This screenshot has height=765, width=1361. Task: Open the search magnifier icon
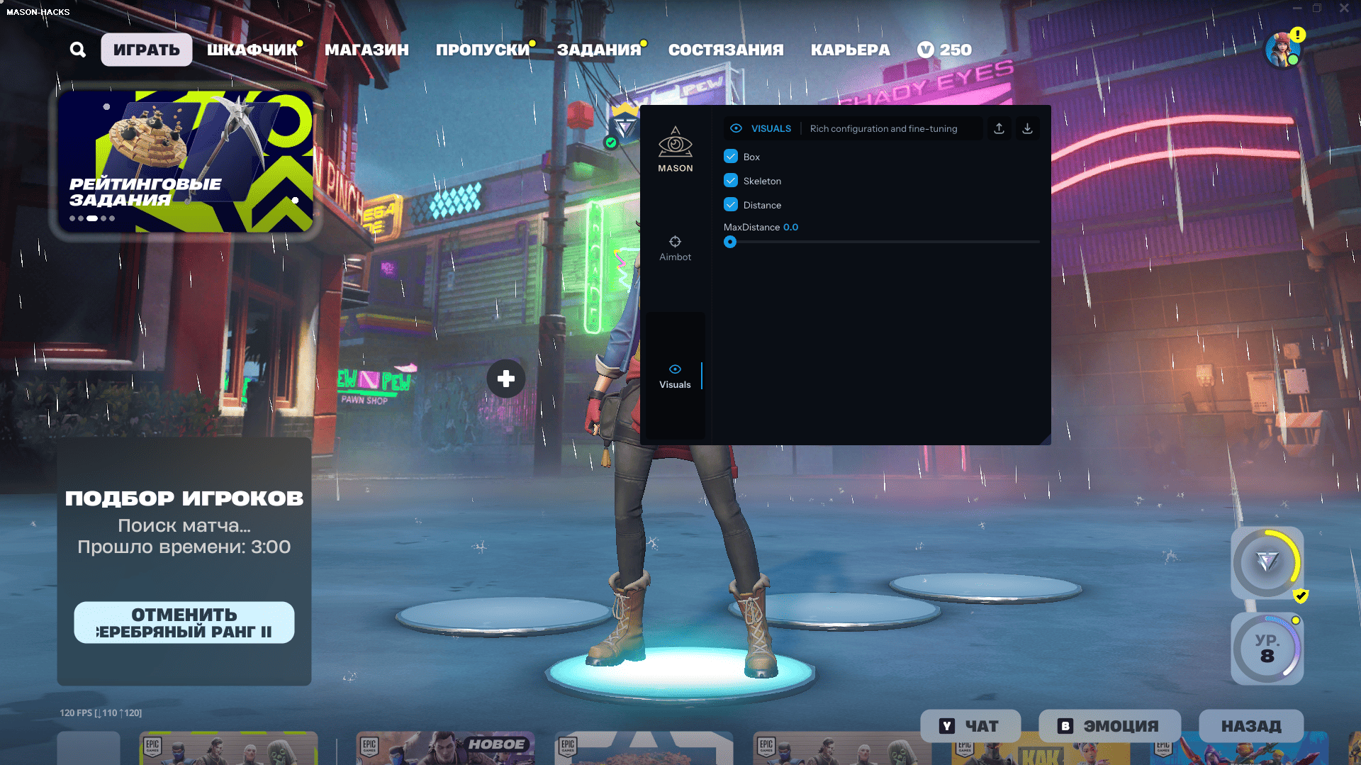tap(77, 50)
